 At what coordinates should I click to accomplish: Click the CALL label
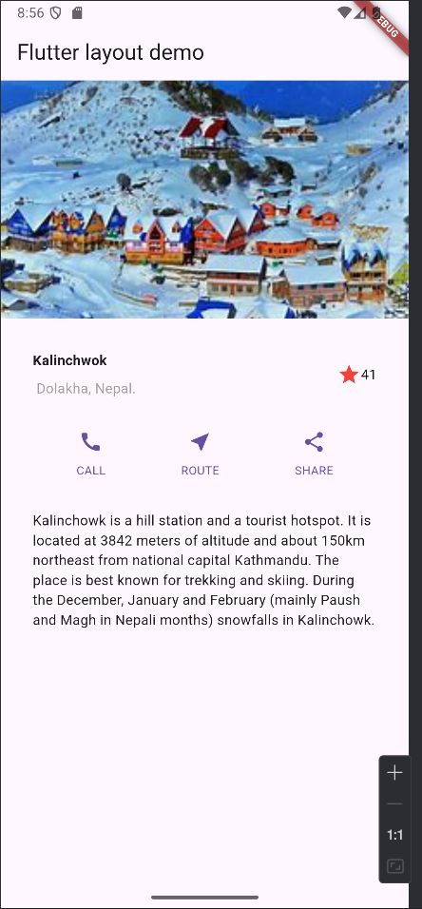91,470
